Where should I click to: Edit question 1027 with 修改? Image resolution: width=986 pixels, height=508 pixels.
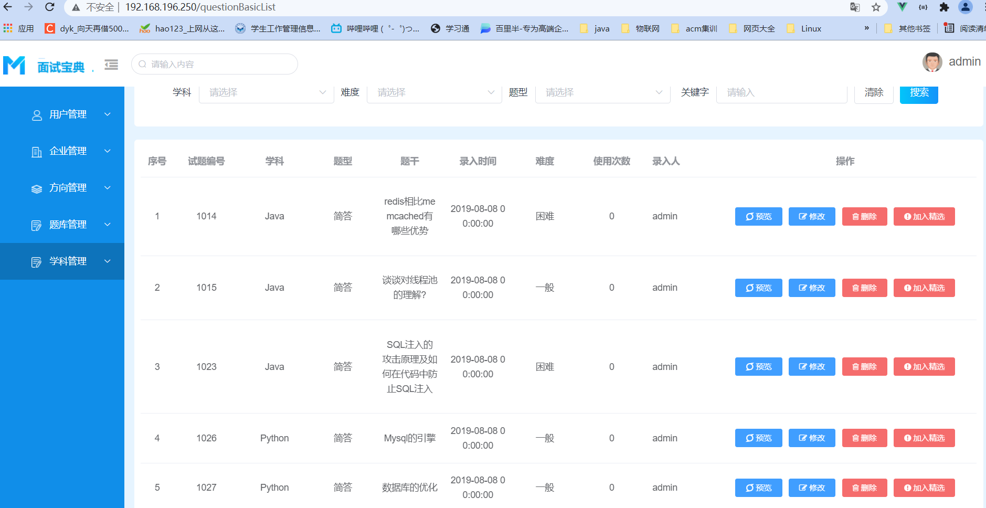pos(812,488)
